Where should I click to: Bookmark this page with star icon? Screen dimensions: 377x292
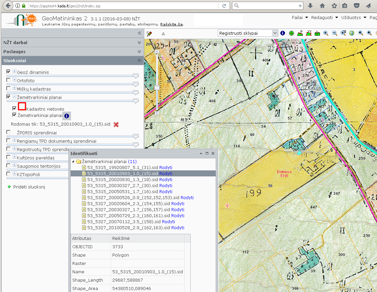click(334, 6)
